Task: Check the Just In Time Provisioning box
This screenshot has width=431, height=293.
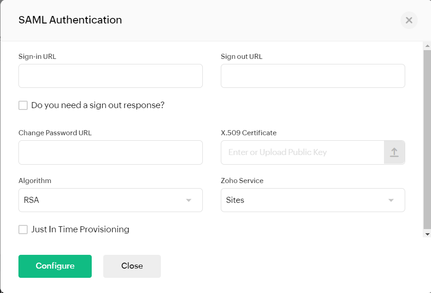Action: point(23,230)
